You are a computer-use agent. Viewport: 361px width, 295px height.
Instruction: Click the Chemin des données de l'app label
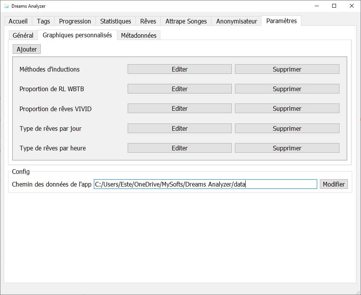tap(52, 184)
